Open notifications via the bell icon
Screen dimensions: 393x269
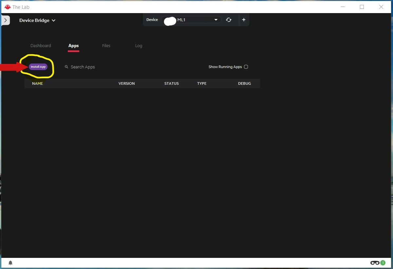point(10,263)
